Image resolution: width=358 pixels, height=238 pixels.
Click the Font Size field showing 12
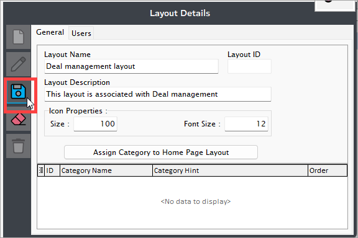click(x=246, y=124)
